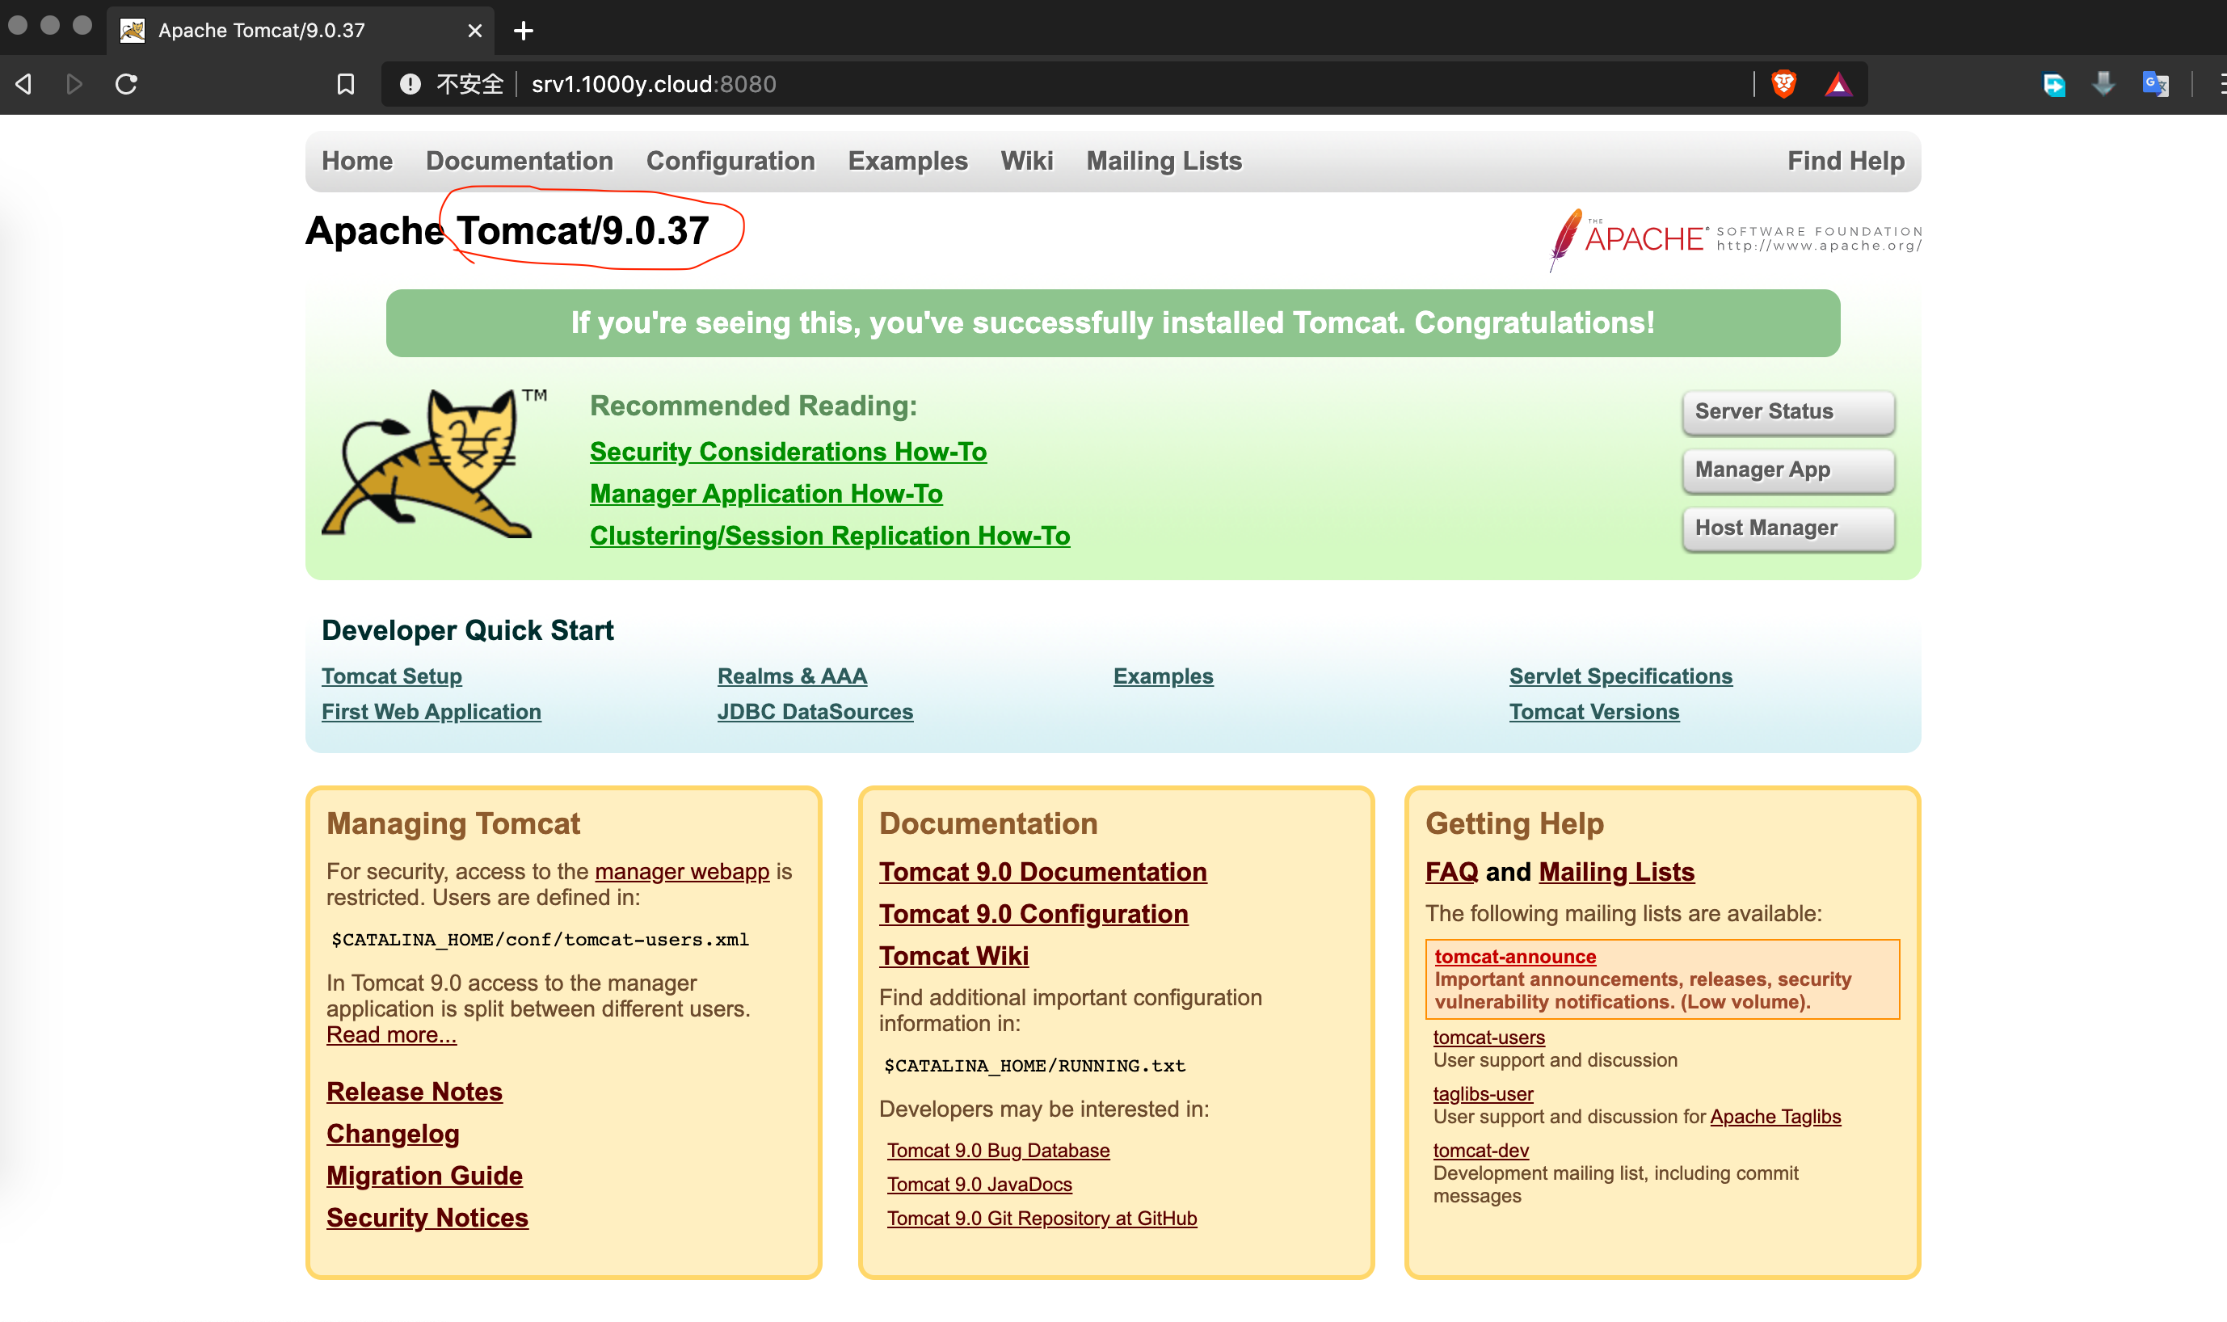Click the Server Status button
Image resolution: width=2227 pixels, height=1322 pixels.
click(x=1788, y=411)
